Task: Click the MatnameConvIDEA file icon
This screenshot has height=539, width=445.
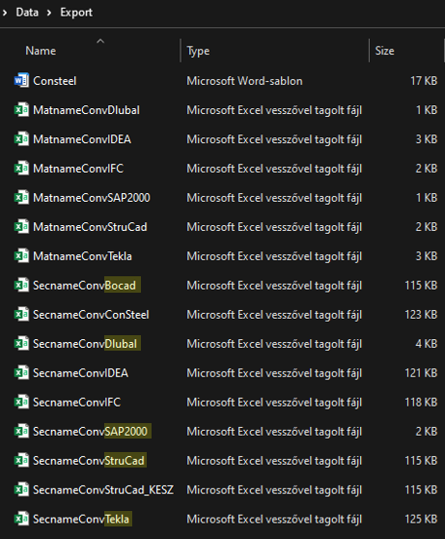Action: click(21, 139)
